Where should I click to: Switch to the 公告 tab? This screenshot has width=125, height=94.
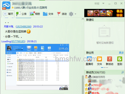pos(21,14)
